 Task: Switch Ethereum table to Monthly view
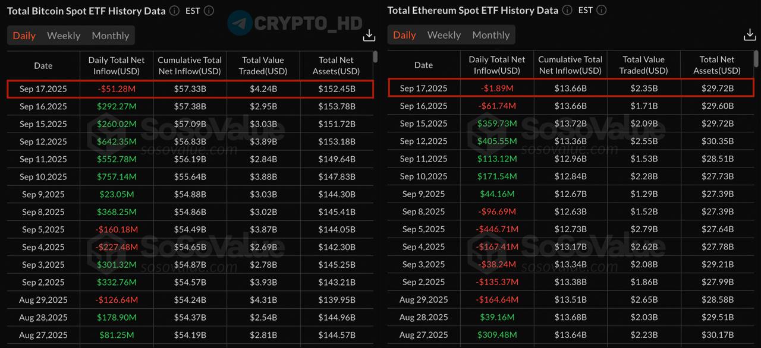pos(491,35)
